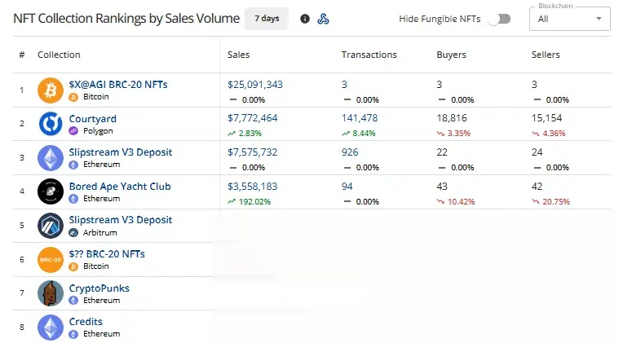This screenshot has height=343, width=619.
Task: Open the $X@AGI BRC-20 NFTs collection link
Action: (118, 85)
